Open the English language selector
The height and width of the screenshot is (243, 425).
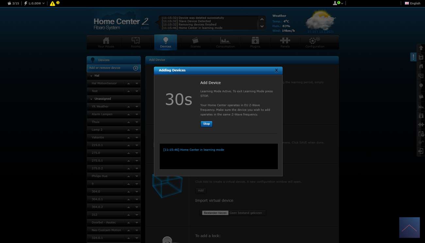click(x=413, y=3)
